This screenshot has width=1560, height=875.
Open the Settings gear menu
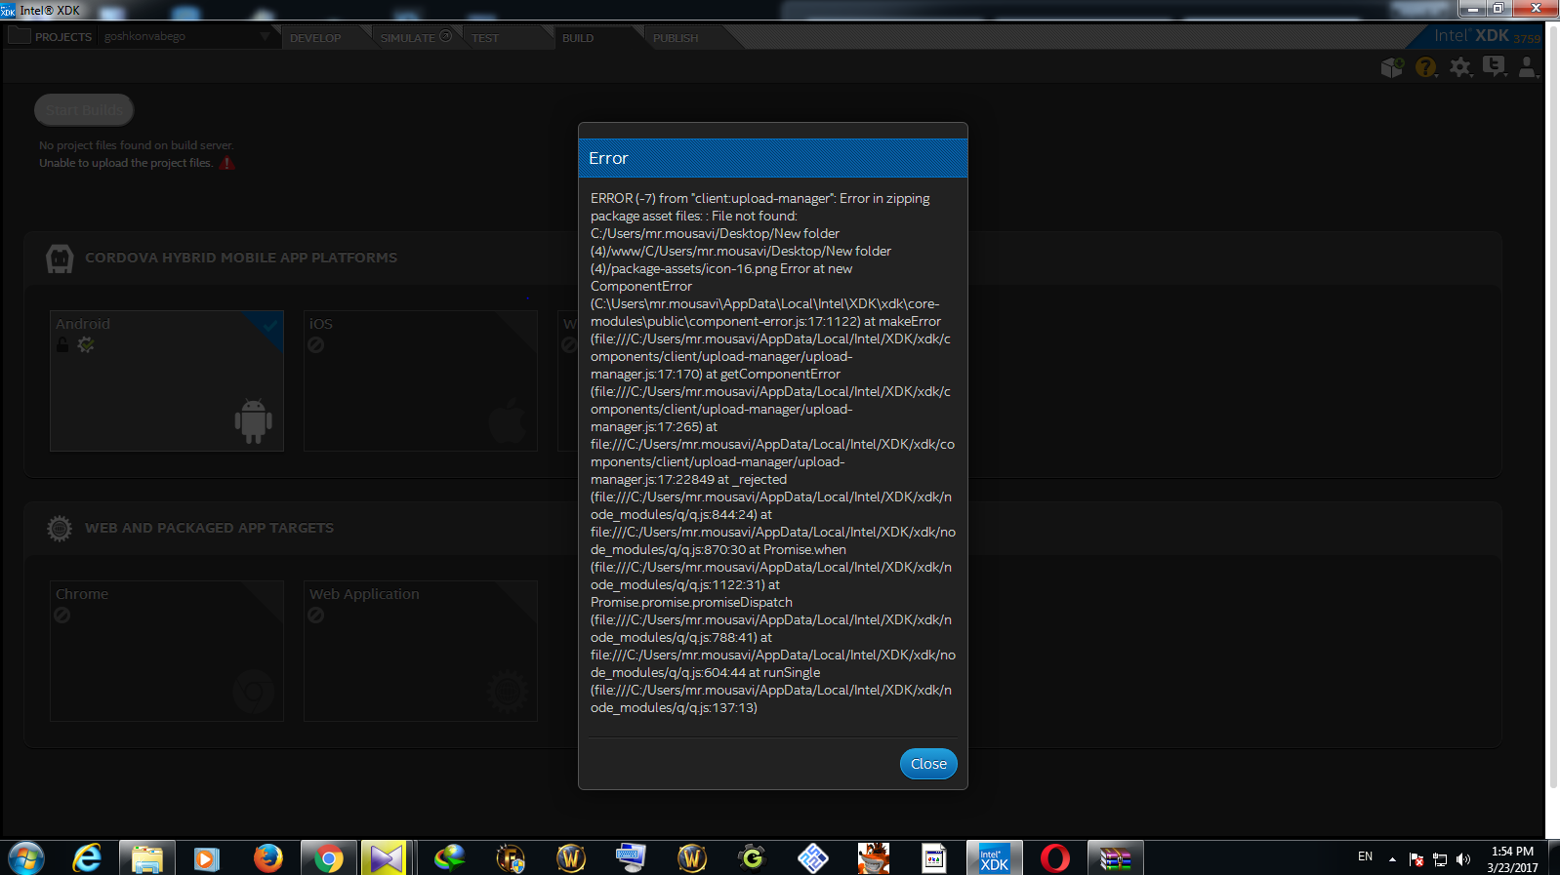click(1460, 67)
